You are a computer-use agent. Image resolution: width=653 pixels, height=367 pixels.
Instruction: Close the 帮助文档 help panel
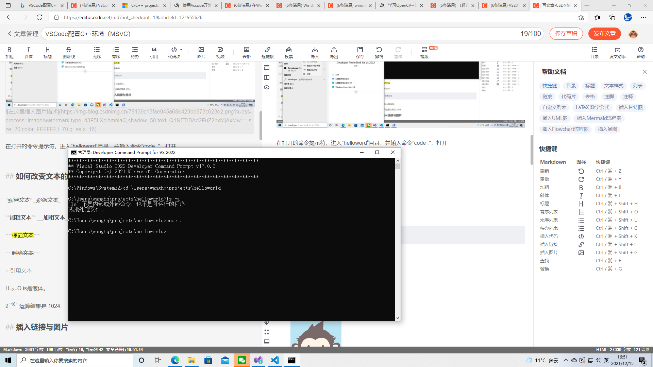(x=645, y=72)
